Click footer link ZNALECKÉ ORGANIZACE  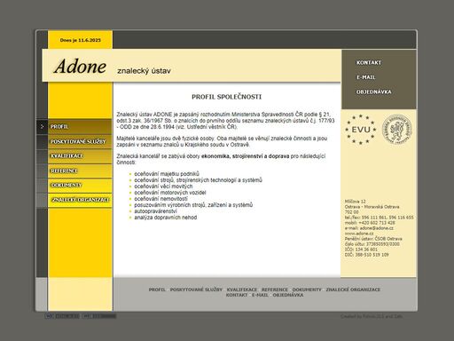pos(353,289)
